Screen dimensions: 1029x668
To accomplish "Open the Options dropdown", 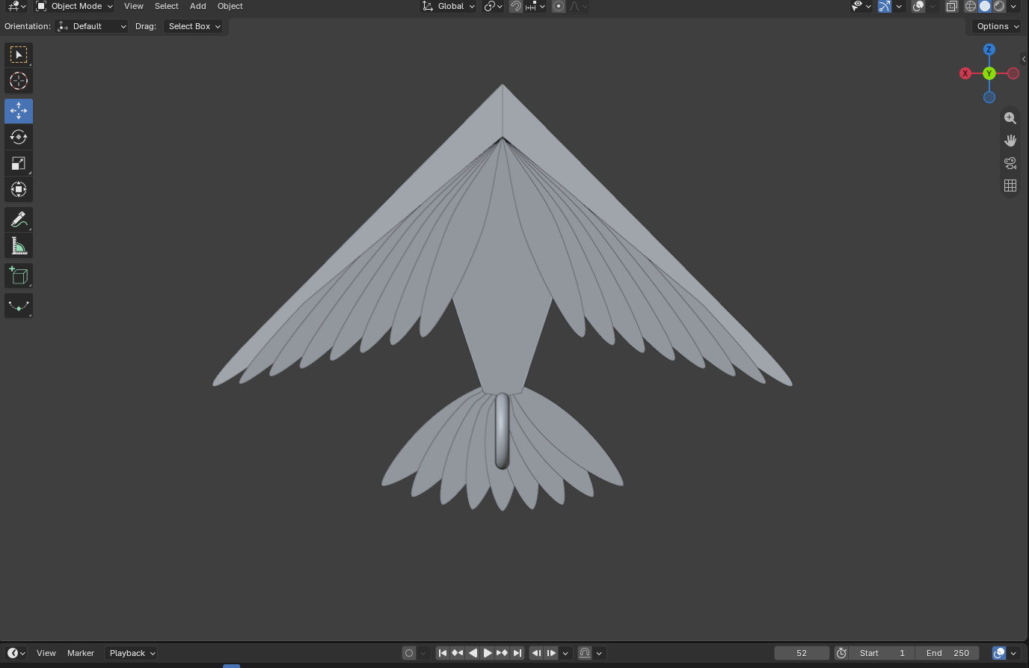I will tap(998, 26).
